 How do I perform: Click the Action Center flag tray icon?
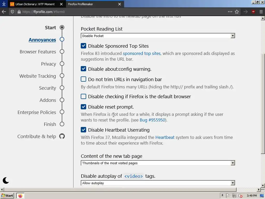228,196
